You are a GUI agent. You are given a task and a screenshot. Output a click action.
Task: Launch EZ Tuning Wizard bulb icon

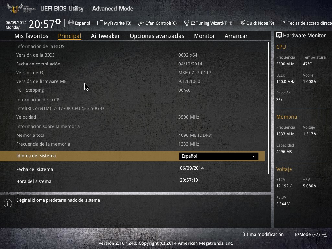pyautogui.click(x=187, y=23)
